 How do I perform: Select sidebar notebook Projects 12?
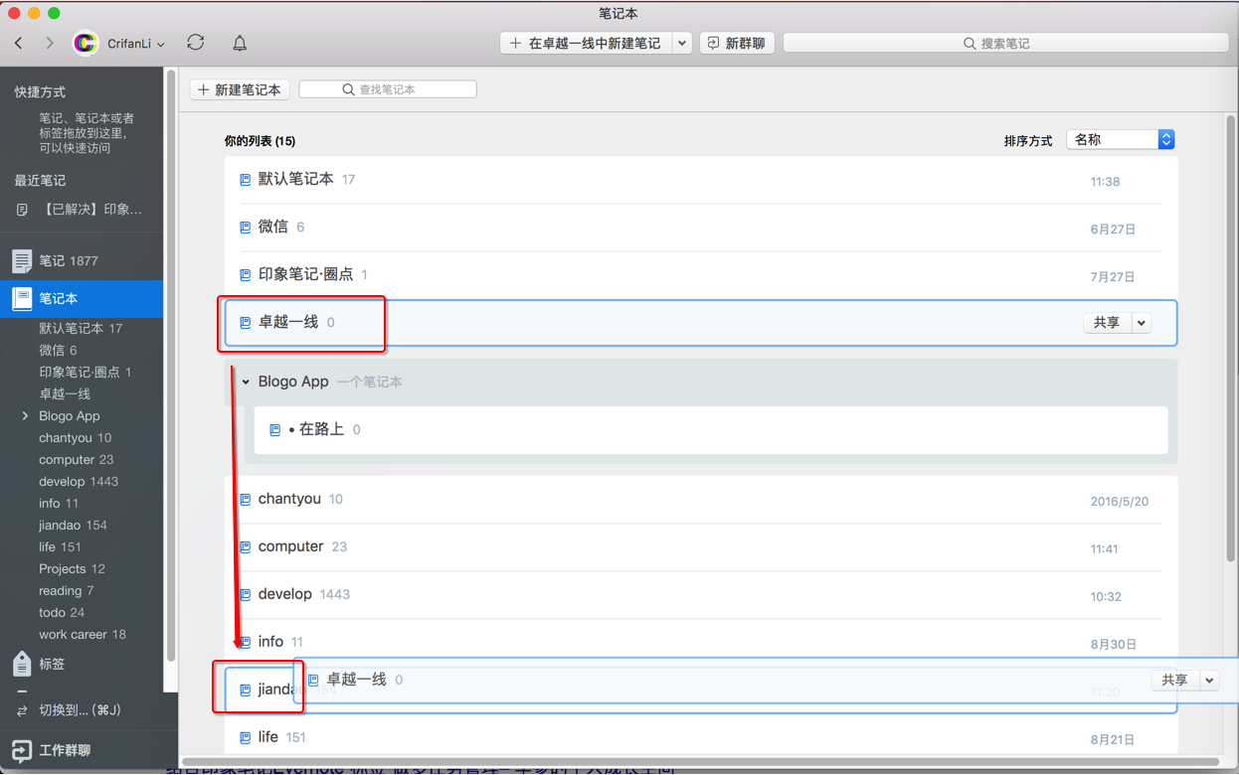72,568
